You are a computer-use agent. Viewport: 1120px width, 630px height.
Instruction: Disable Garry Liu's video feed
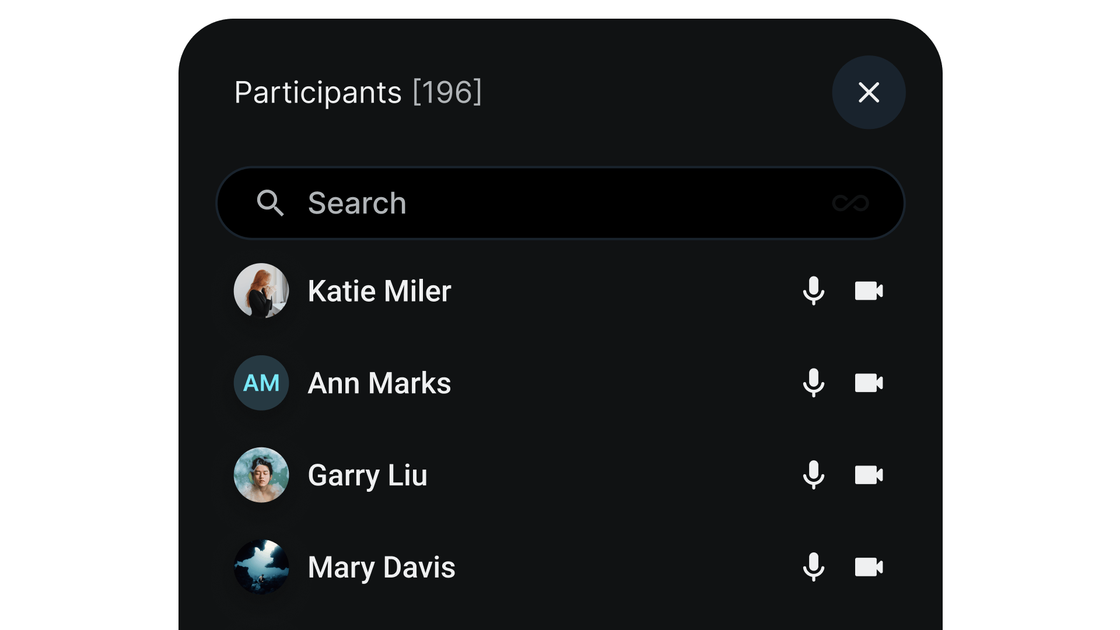pyautogui.click(x=869, y=475)
